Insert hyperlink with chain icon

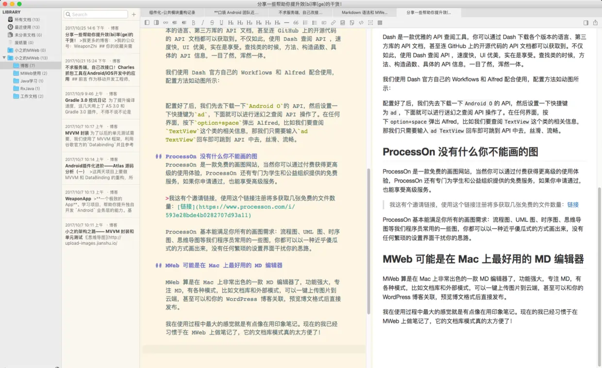tap(333, 22)
